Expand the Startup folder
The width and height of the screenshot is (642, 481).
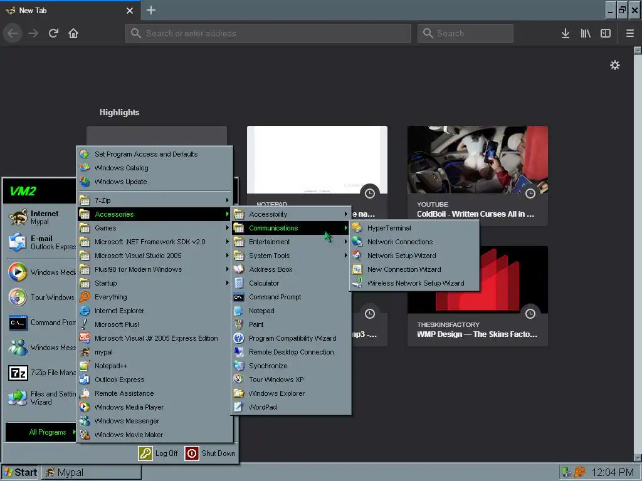[x=154, y=283]
